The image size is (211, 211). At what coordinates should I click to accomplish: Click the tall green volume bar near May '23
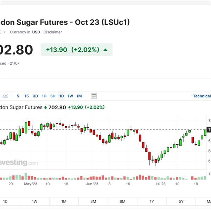coord(26,176)
